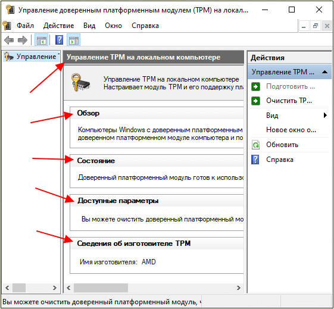
Task: Click the TPM key and chip icon
Action: tap(80, 83)
